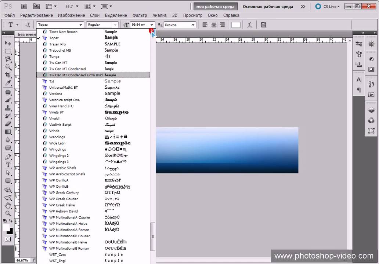Toggle the Character and Paragraph panels button
This screenshot has width=379, height=264.
[263, 25]
